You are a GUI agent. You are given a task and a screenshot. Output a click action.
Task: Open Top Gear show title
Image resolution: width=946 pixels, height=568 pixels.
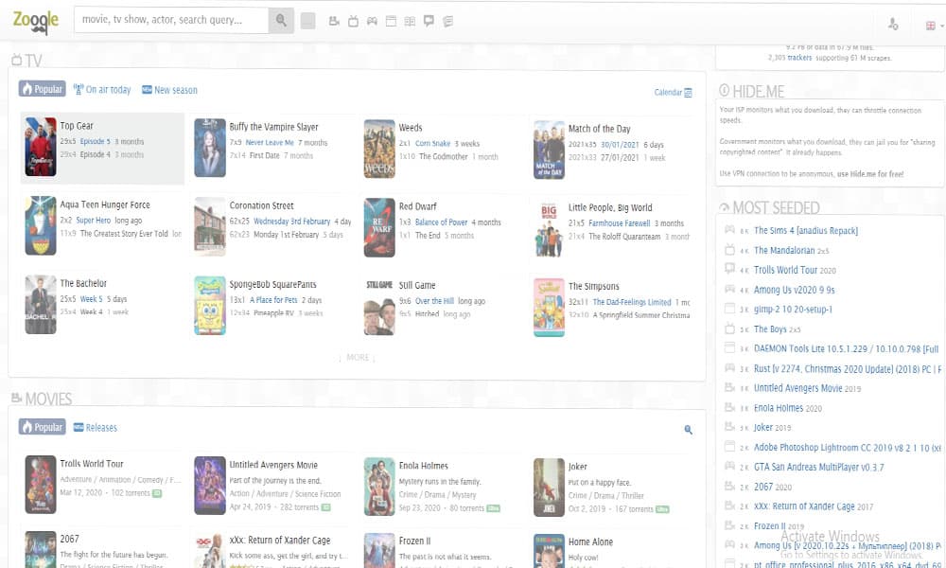[x=77, y=126]
